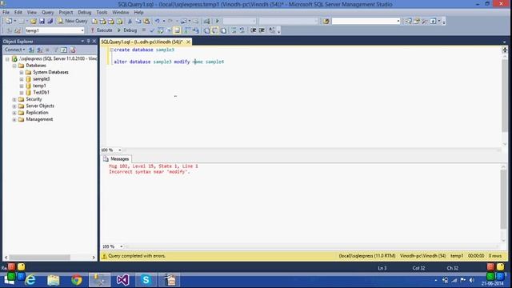512x288 pixels.
Task: Expand the temp1 database node
Action: click(x=22, y=86)
